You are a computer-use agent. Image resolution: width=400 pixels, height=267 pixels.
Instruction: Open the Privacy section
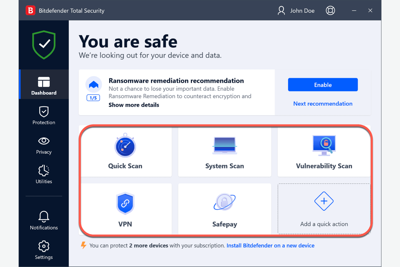coord(44,145)
